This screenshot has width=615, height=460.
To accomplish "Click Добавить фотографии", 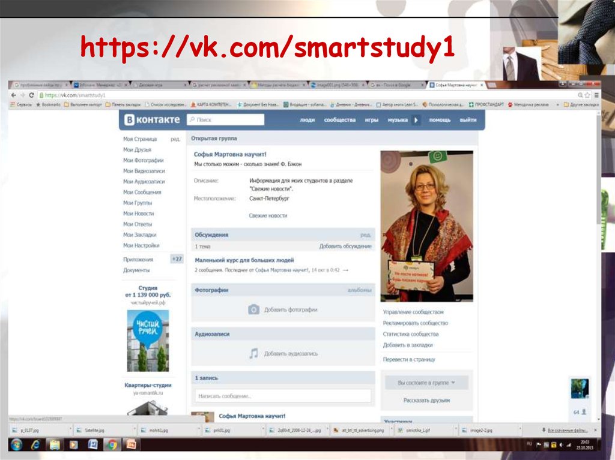I will (x=291, y=309).
